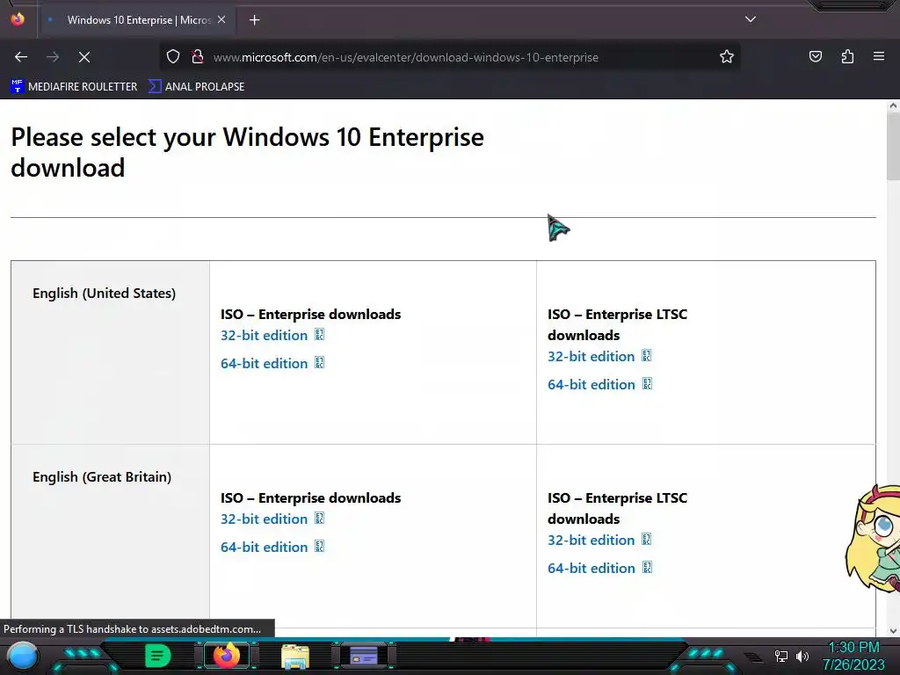Open the tracking protection shield icon
This screenshot has width=900, height=675.
tap(173, 56)
